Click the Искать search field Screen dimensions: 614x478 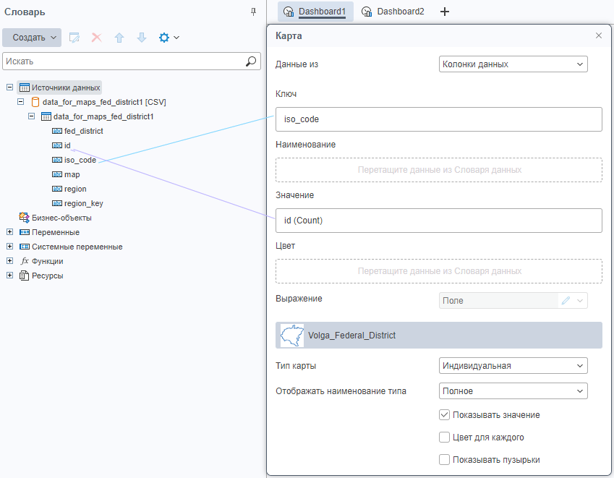(x=123, y=61)
